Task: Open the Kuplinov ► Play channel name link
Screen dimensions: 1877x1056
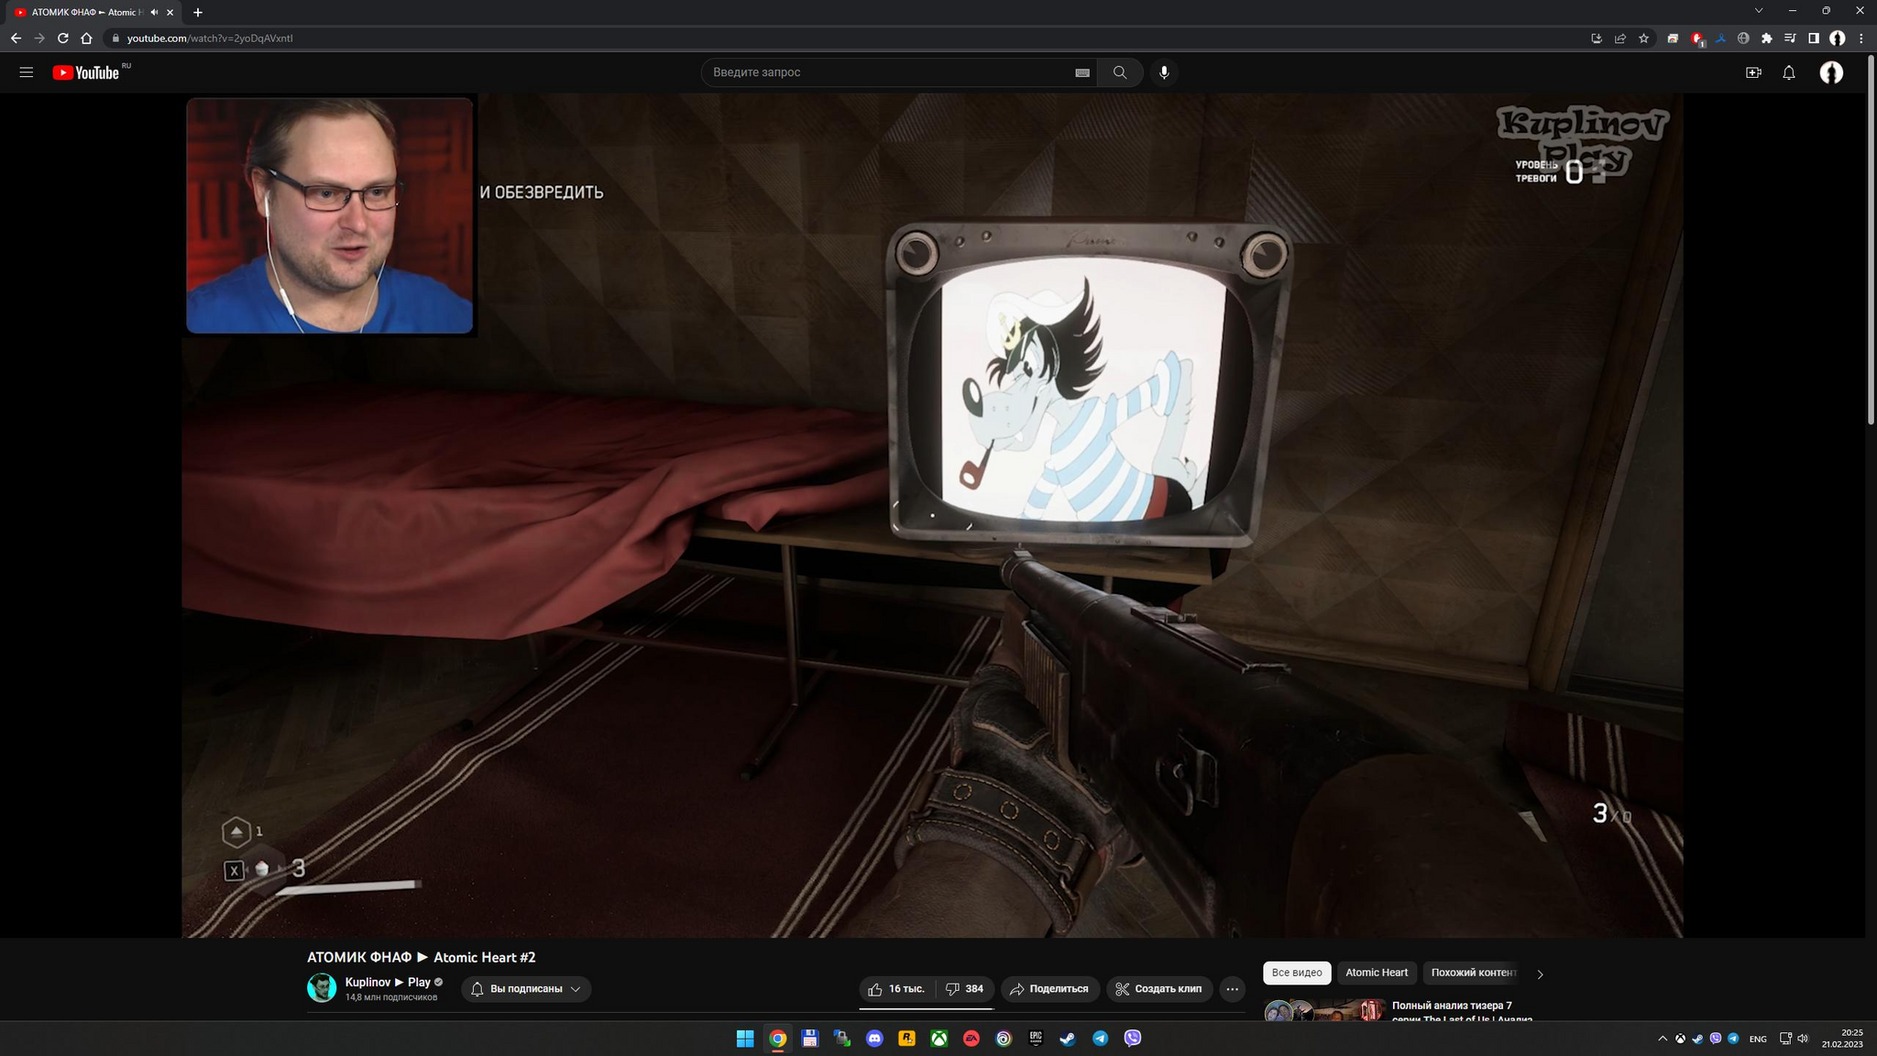Action: click(388, 982)
